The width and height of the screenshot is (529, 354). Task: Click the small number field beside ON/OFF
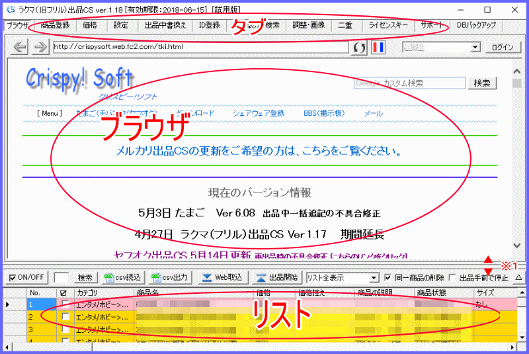[61, 278]
